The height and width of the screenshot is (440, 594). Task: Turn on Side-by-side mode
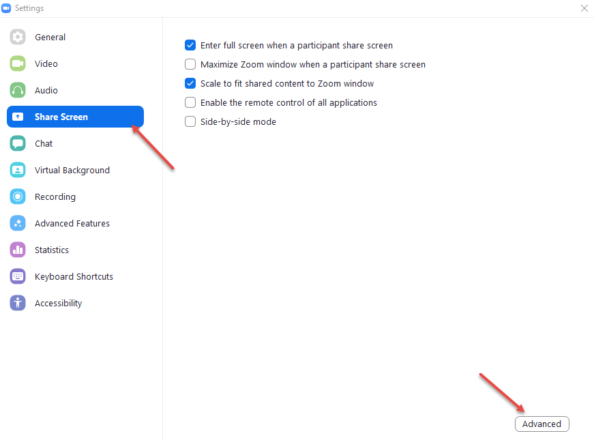coord(190,121)
